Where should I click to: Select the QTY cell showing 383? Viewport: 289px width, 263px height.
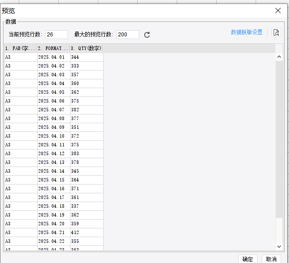point(87,153)
